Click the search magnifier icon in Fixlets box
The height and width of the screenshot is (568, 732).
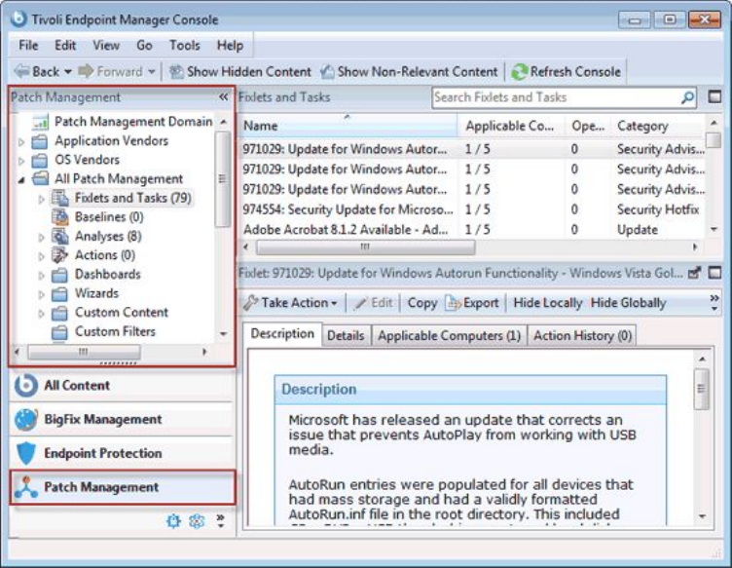point(687,97)
